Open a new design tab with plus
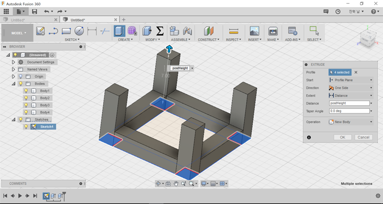The image size is (383, 204). [x=124, y=20]
